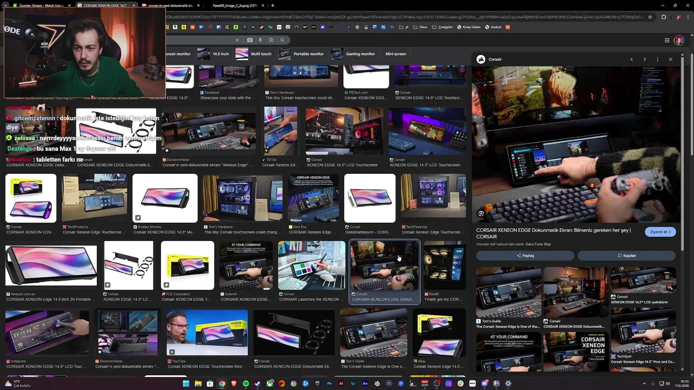Open a new browser tab
Image resolution: width=694 pixels, height=390 pixels.
[x=272, y=5]
